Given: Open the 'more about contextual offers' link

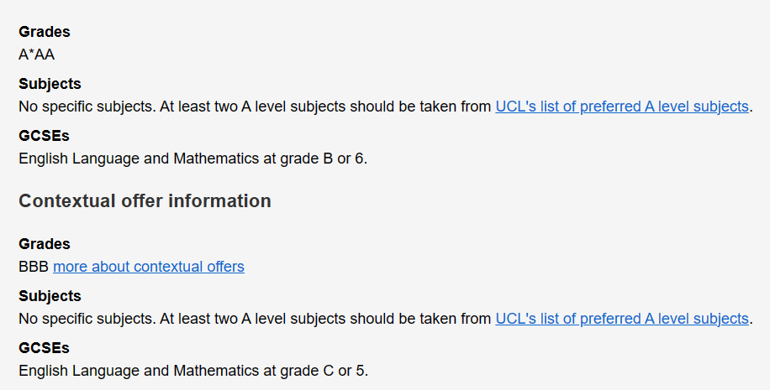Looking at the screenshot, I should (x=148, y=267).
